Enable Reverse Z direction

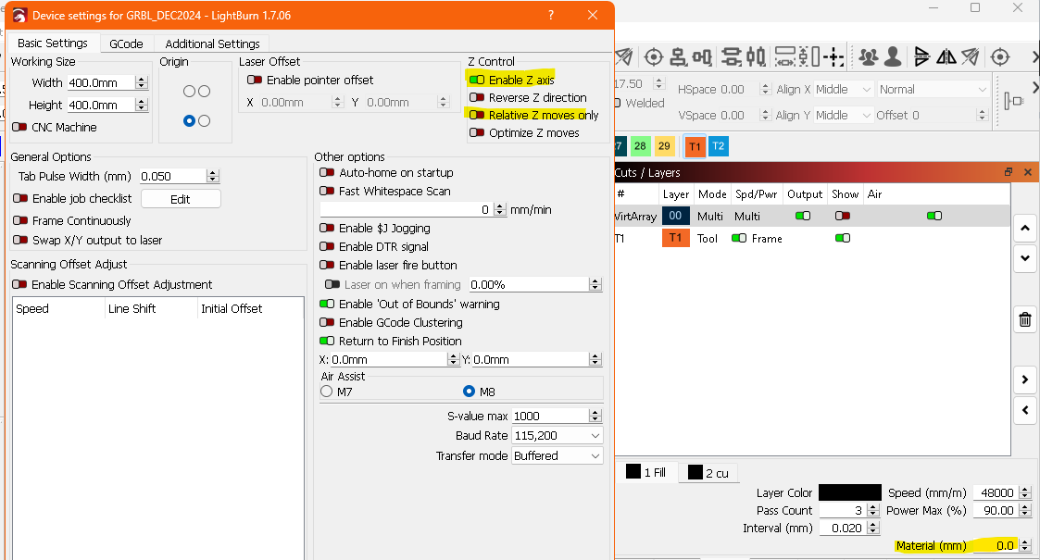click(x=477, y=97)
